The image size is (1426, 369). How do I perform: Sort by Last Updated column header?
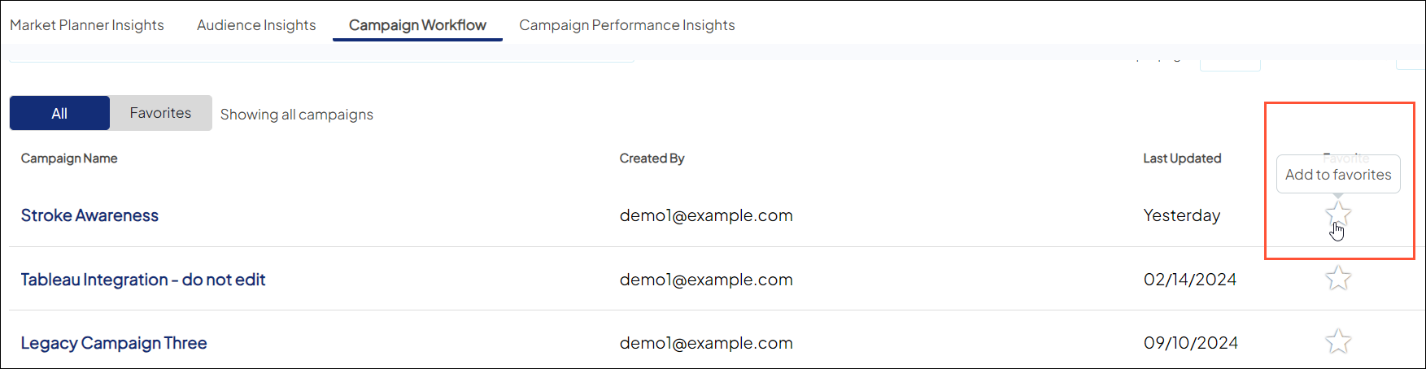[x=1182, y=158]
